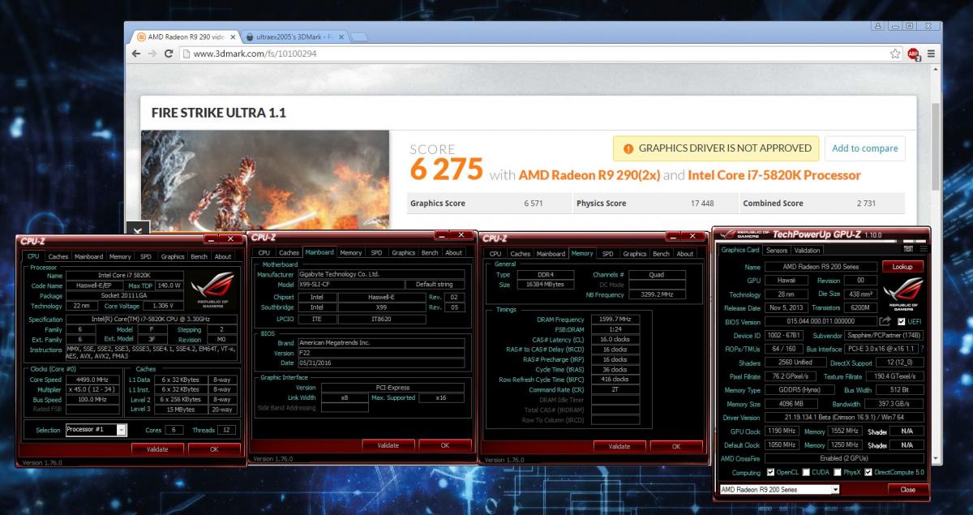This screenshot has width=973, height=515.
Task: Open Graphics tab in the CPU-Z Memory window
Action: pyautogui.click(x=635, y=254)
